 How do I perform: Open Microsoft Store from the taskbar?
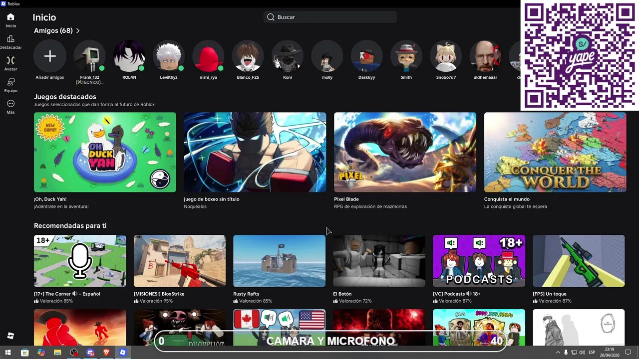[24, 353]
